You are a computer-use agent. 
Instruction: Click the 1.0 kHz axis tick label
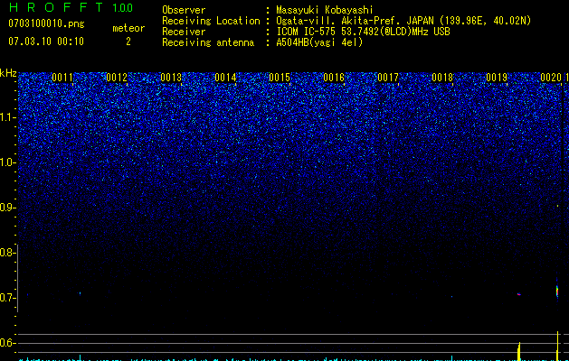[x=6, y=162]
